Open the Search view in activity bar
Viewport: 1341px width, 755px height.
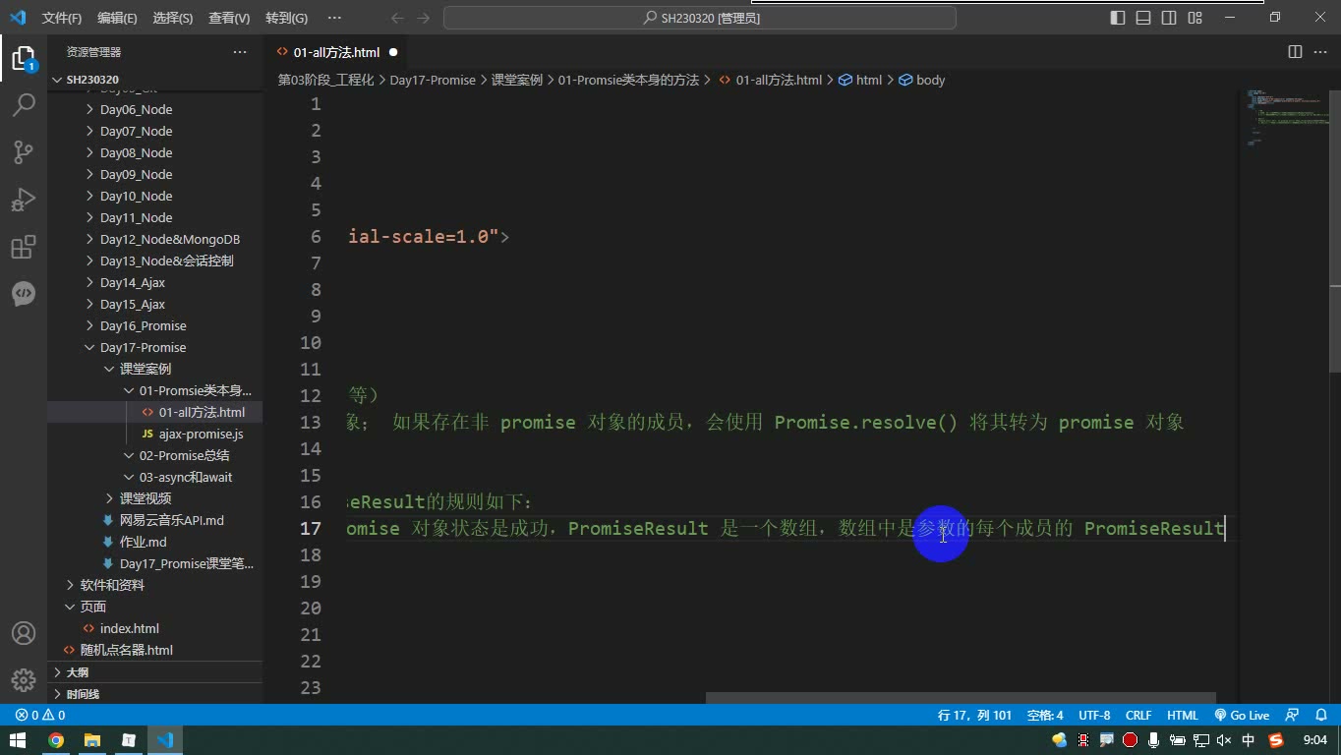tap(24, 104)
